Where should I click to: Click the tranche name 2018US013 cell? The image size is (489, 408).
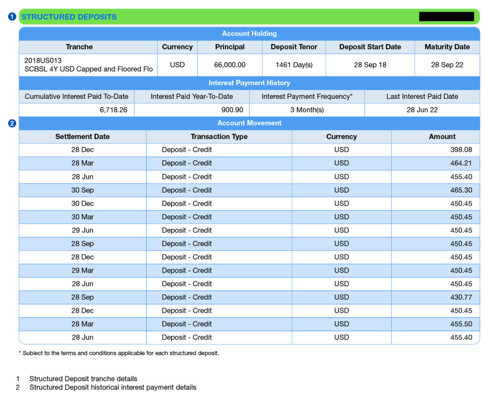pos(88,65)
